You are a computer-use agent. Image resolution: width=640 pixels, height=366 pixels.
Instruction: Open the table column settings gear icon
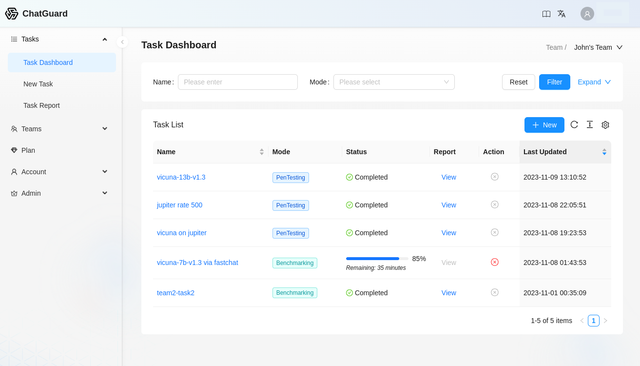(x=605, y=124)
